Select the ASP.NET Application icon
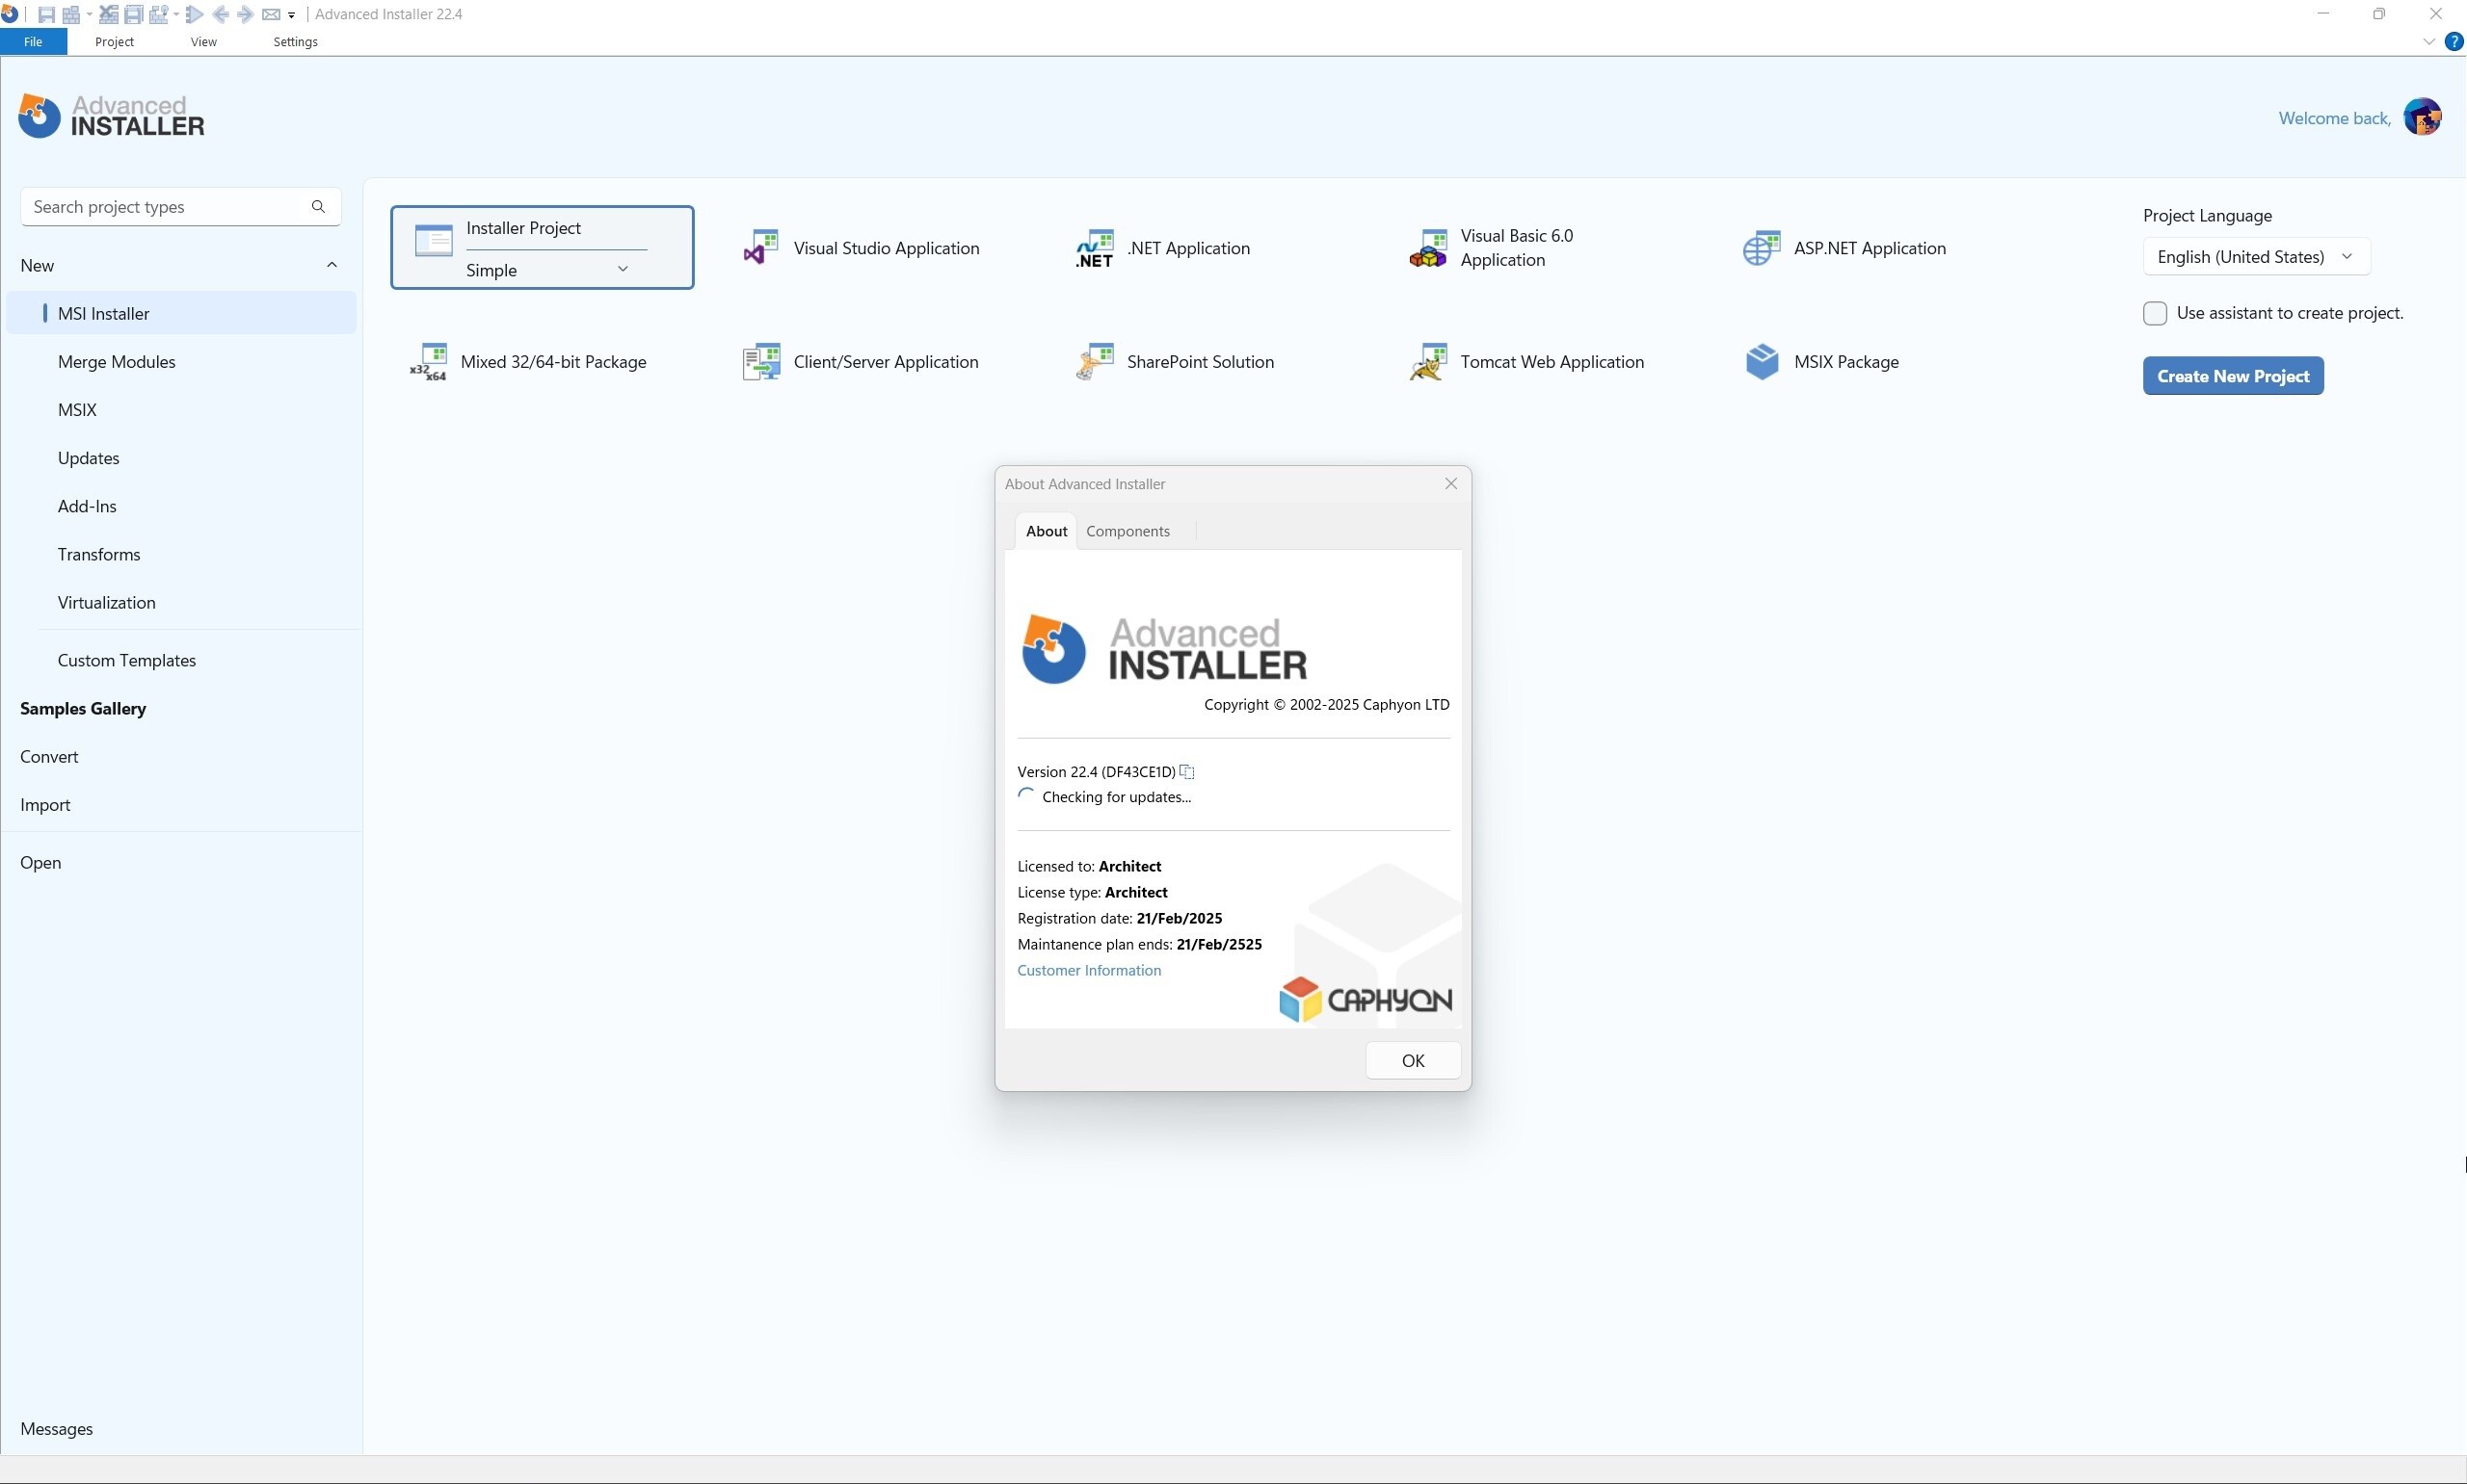Image resolution: width=2467 pixels, height=1484 pixels. [1762, 248]
